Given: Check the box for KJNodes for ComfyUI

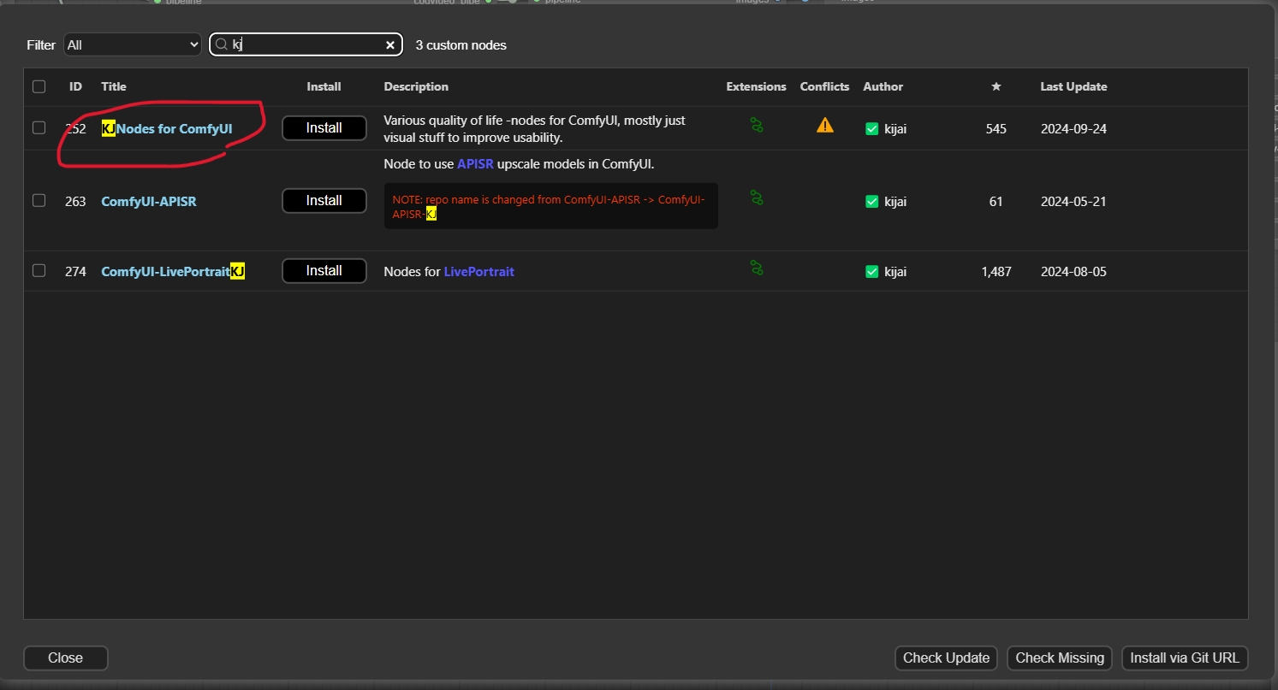Looking at the screenshot, I should tap(39, 127).
